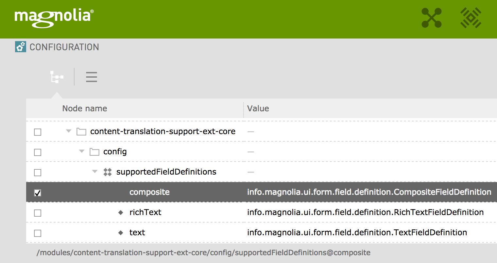Click the content-translation-support-ext-core folder icon
The width and height of the screenshot is (497, 263).
coord(81,131)
